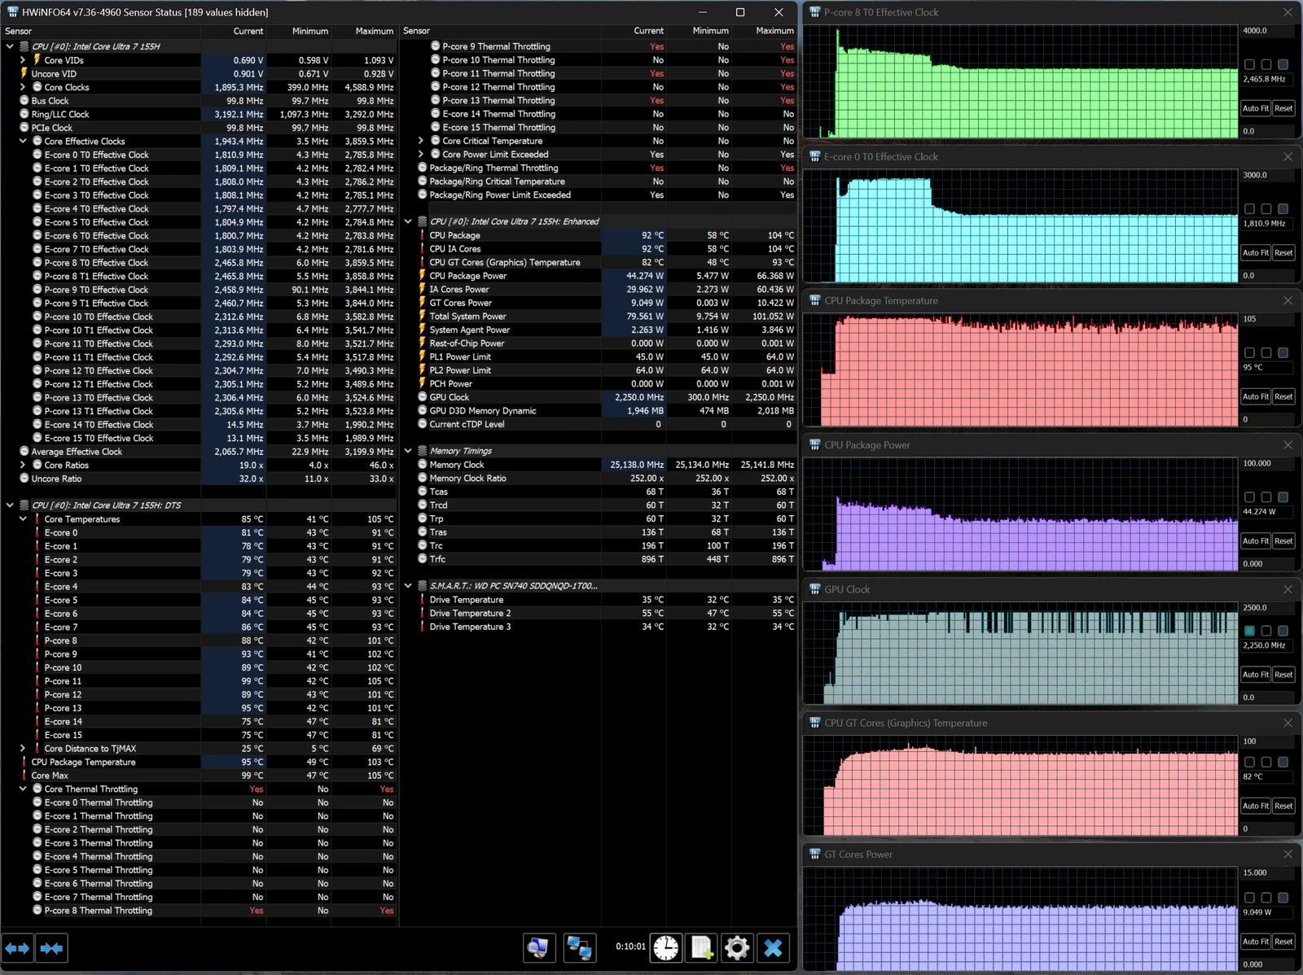Viewport: 1303px width, 975px height.
Task: Open sensor settings gear icon
Action: (x=737, y=948)
